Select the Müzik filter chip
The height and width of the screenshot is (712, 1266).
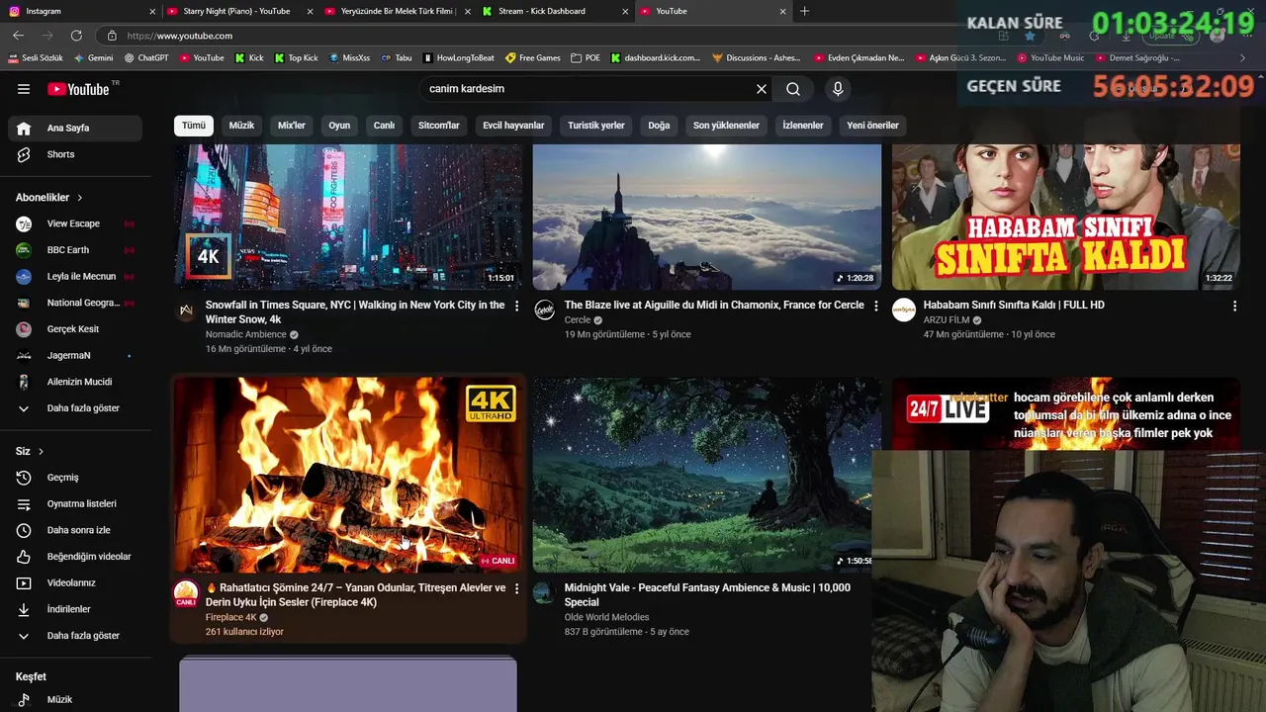[241, 126]
